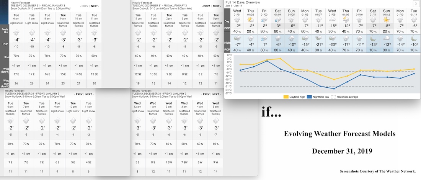Click the '5 S' wind value at 12 am

pos(137,162)
